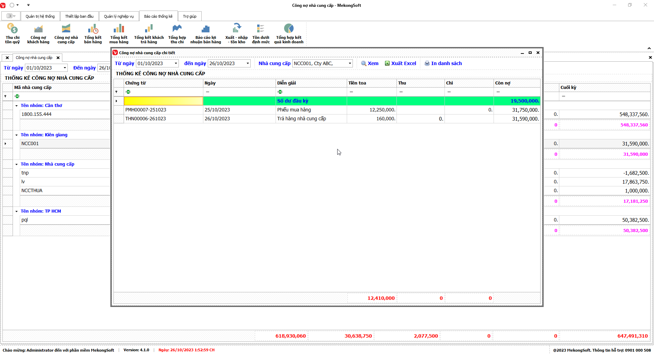Open the dialog's Từ ngày date dropdown

click(x=176, y=63)
